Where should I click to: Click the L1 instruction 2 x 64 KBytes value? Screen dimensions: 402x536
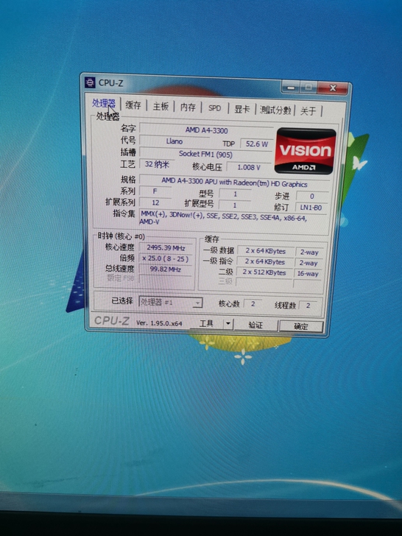265,262
